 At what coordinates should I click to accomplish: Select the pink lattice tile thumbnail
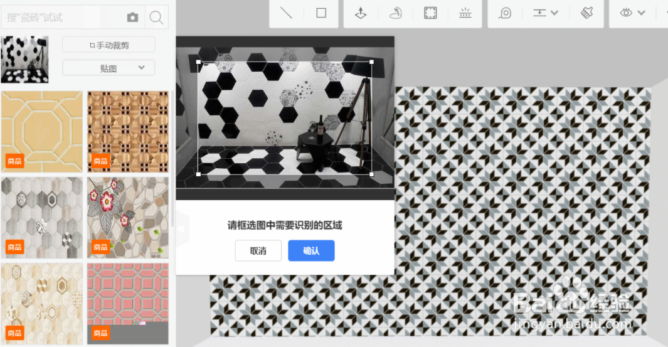click(x=128, y=304)
